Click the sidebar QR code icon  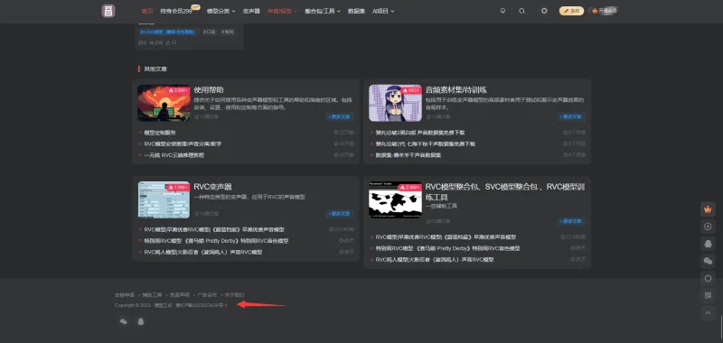(x=708, y=295)
